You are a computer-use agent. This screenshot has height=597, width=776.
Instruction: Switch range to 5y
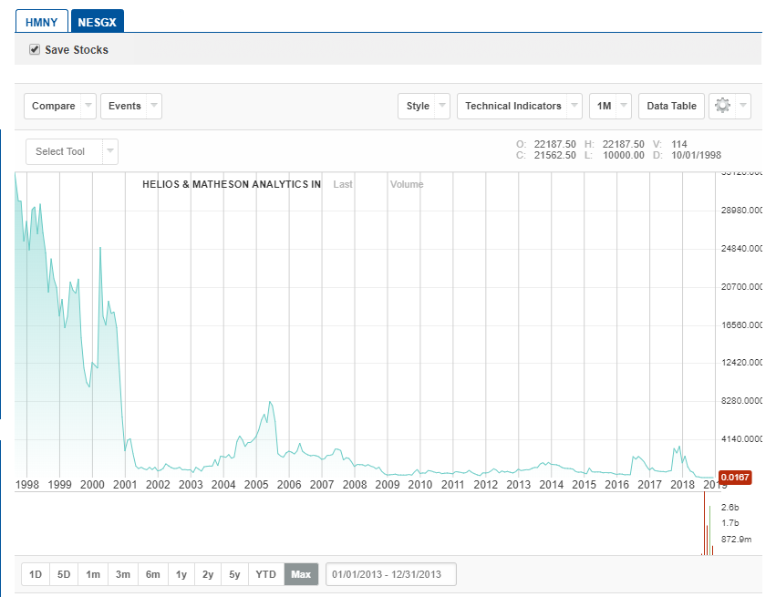tap(234, 574)
